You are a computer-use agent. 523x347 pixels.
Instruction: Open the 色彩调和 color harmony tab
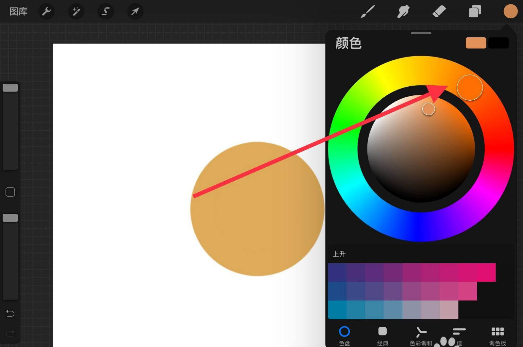click(421, 333)
